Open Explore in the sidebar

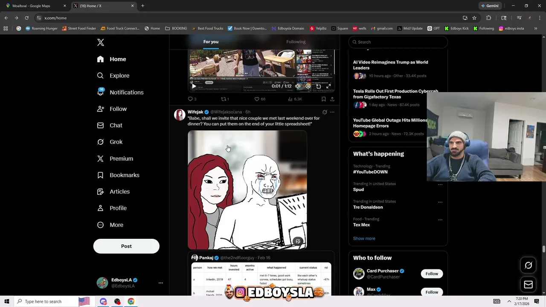click(113, 75)
